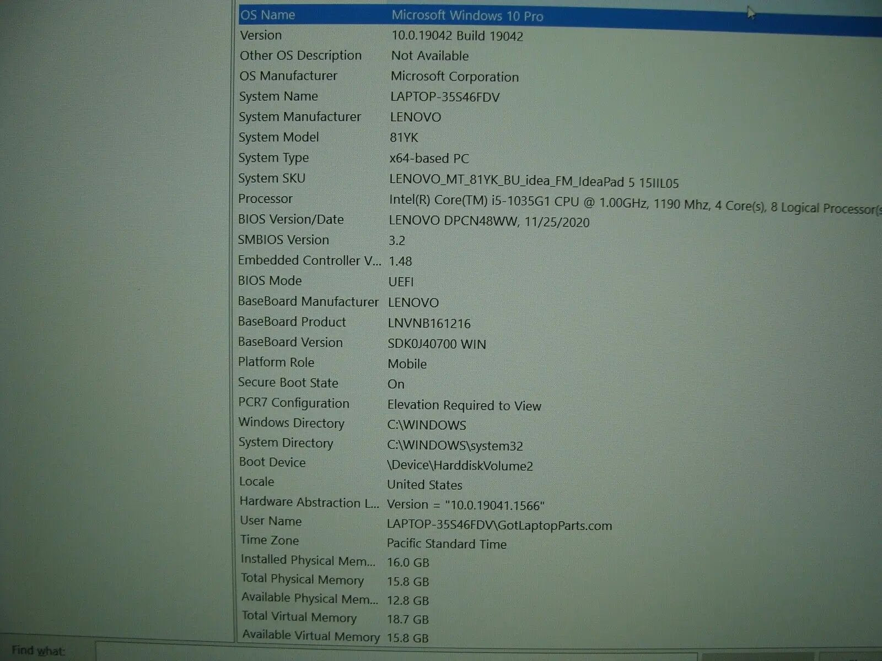Click the Secure Boot State label
This screenshot has width=882, height=661.
(288, 383)
